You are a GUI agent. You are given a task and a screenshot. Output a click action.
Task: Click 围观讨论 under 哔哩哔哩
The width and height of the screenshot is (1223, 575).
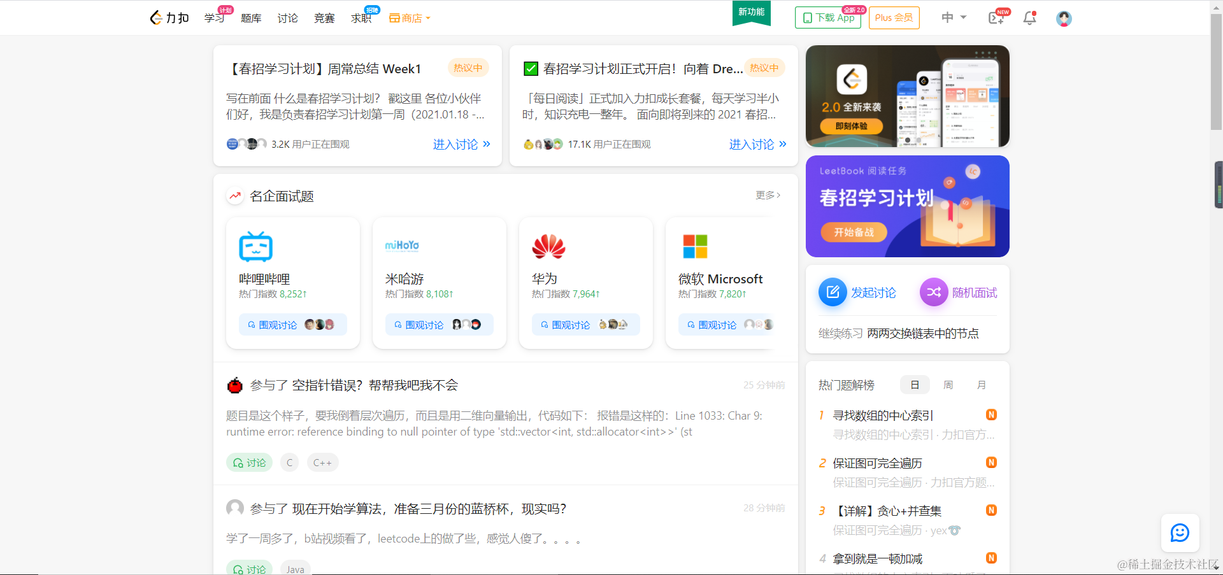coord(292,325)
